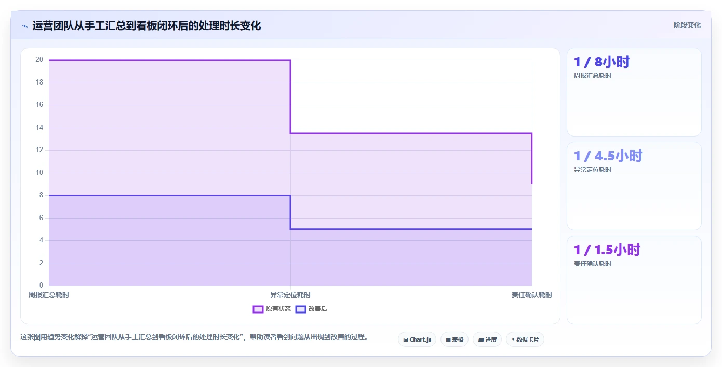Click the icon inside the Chart.js tag
Image resolution: width=722 pixels, height=367 pixels.
pos(406,340)
